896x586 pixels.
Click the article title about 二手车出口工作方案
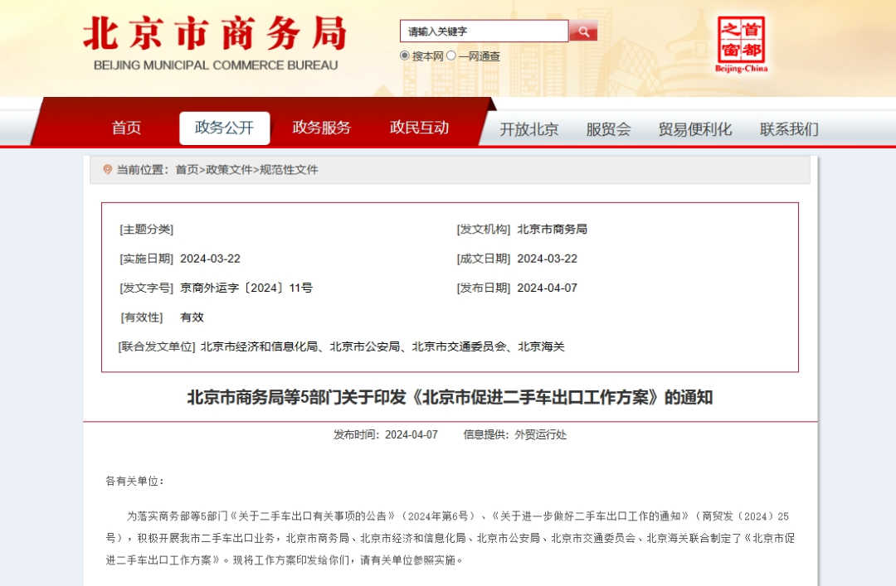[450, 397]
